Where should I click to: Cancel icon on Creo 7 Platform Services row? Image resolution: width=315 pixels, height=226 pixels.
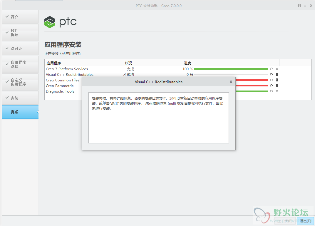277,69
